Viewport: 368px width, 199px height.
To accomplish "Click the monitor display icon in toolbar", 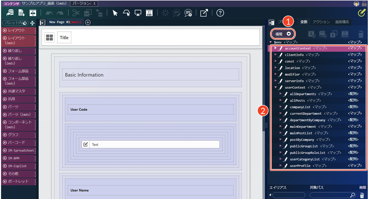I will 138,13.
